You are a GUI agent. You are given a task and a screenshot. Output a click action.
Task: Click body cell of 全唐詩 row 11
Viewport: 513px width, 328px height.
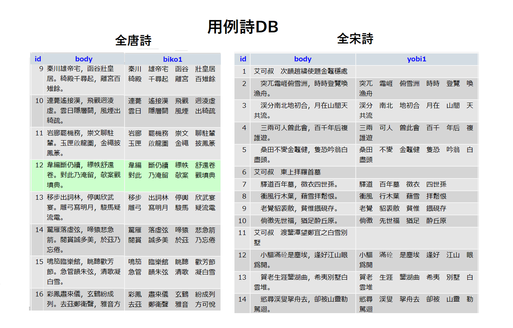[x=84, y=144]
